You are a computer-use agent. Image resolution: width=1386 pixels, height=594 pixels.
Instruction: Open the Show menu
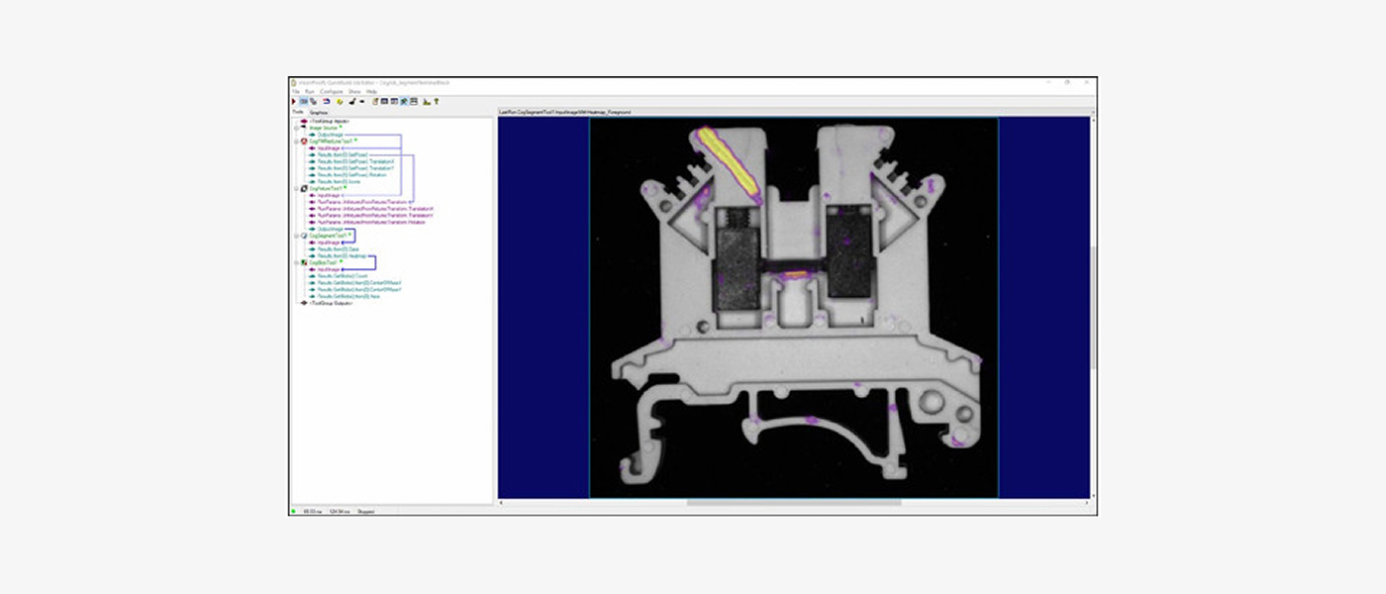(354, 91)
